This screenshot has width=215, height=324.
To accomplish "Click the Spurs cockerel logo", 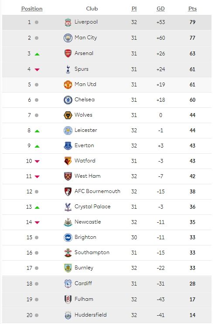I will click(68, 69).
